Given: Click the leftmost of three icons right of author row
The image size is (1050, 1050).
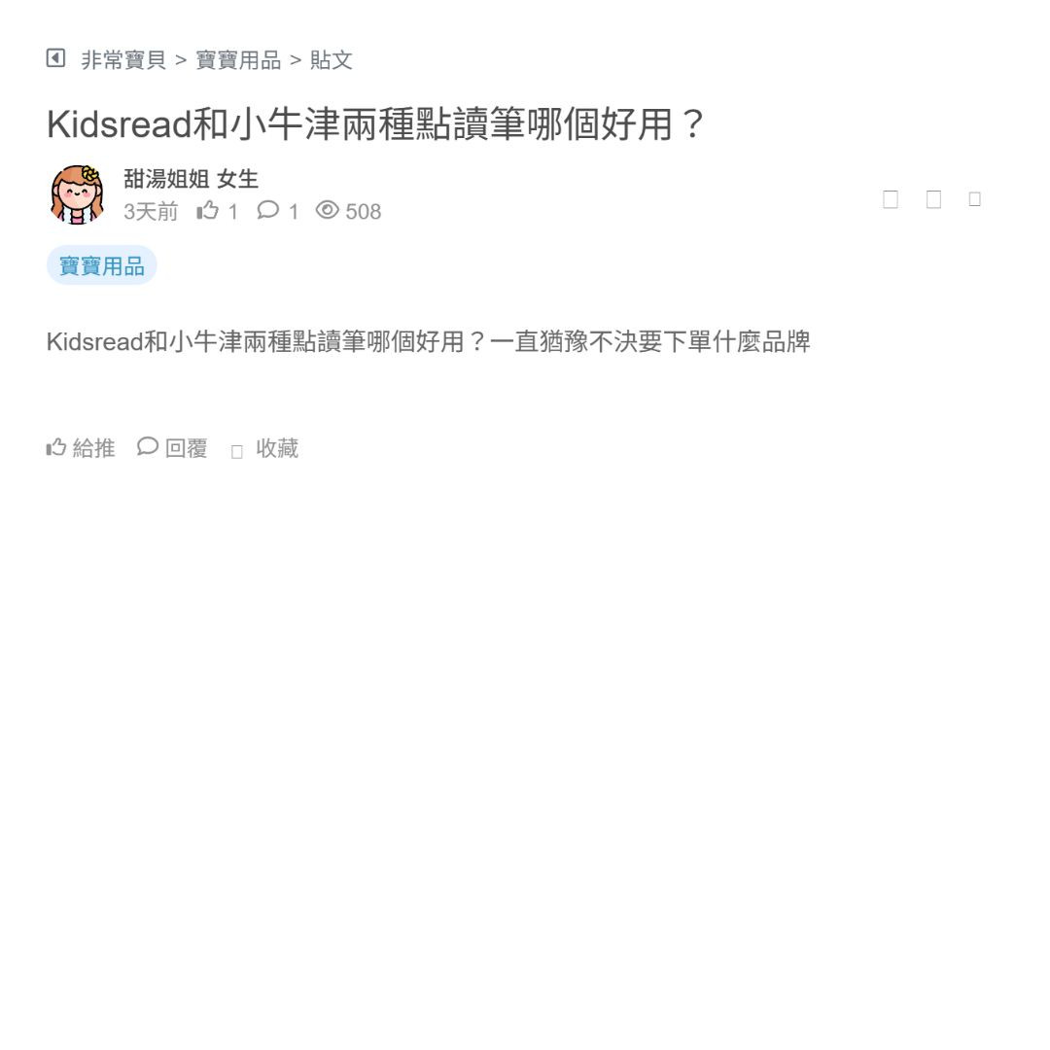Looking at the screenshot, I should [891, 199].
